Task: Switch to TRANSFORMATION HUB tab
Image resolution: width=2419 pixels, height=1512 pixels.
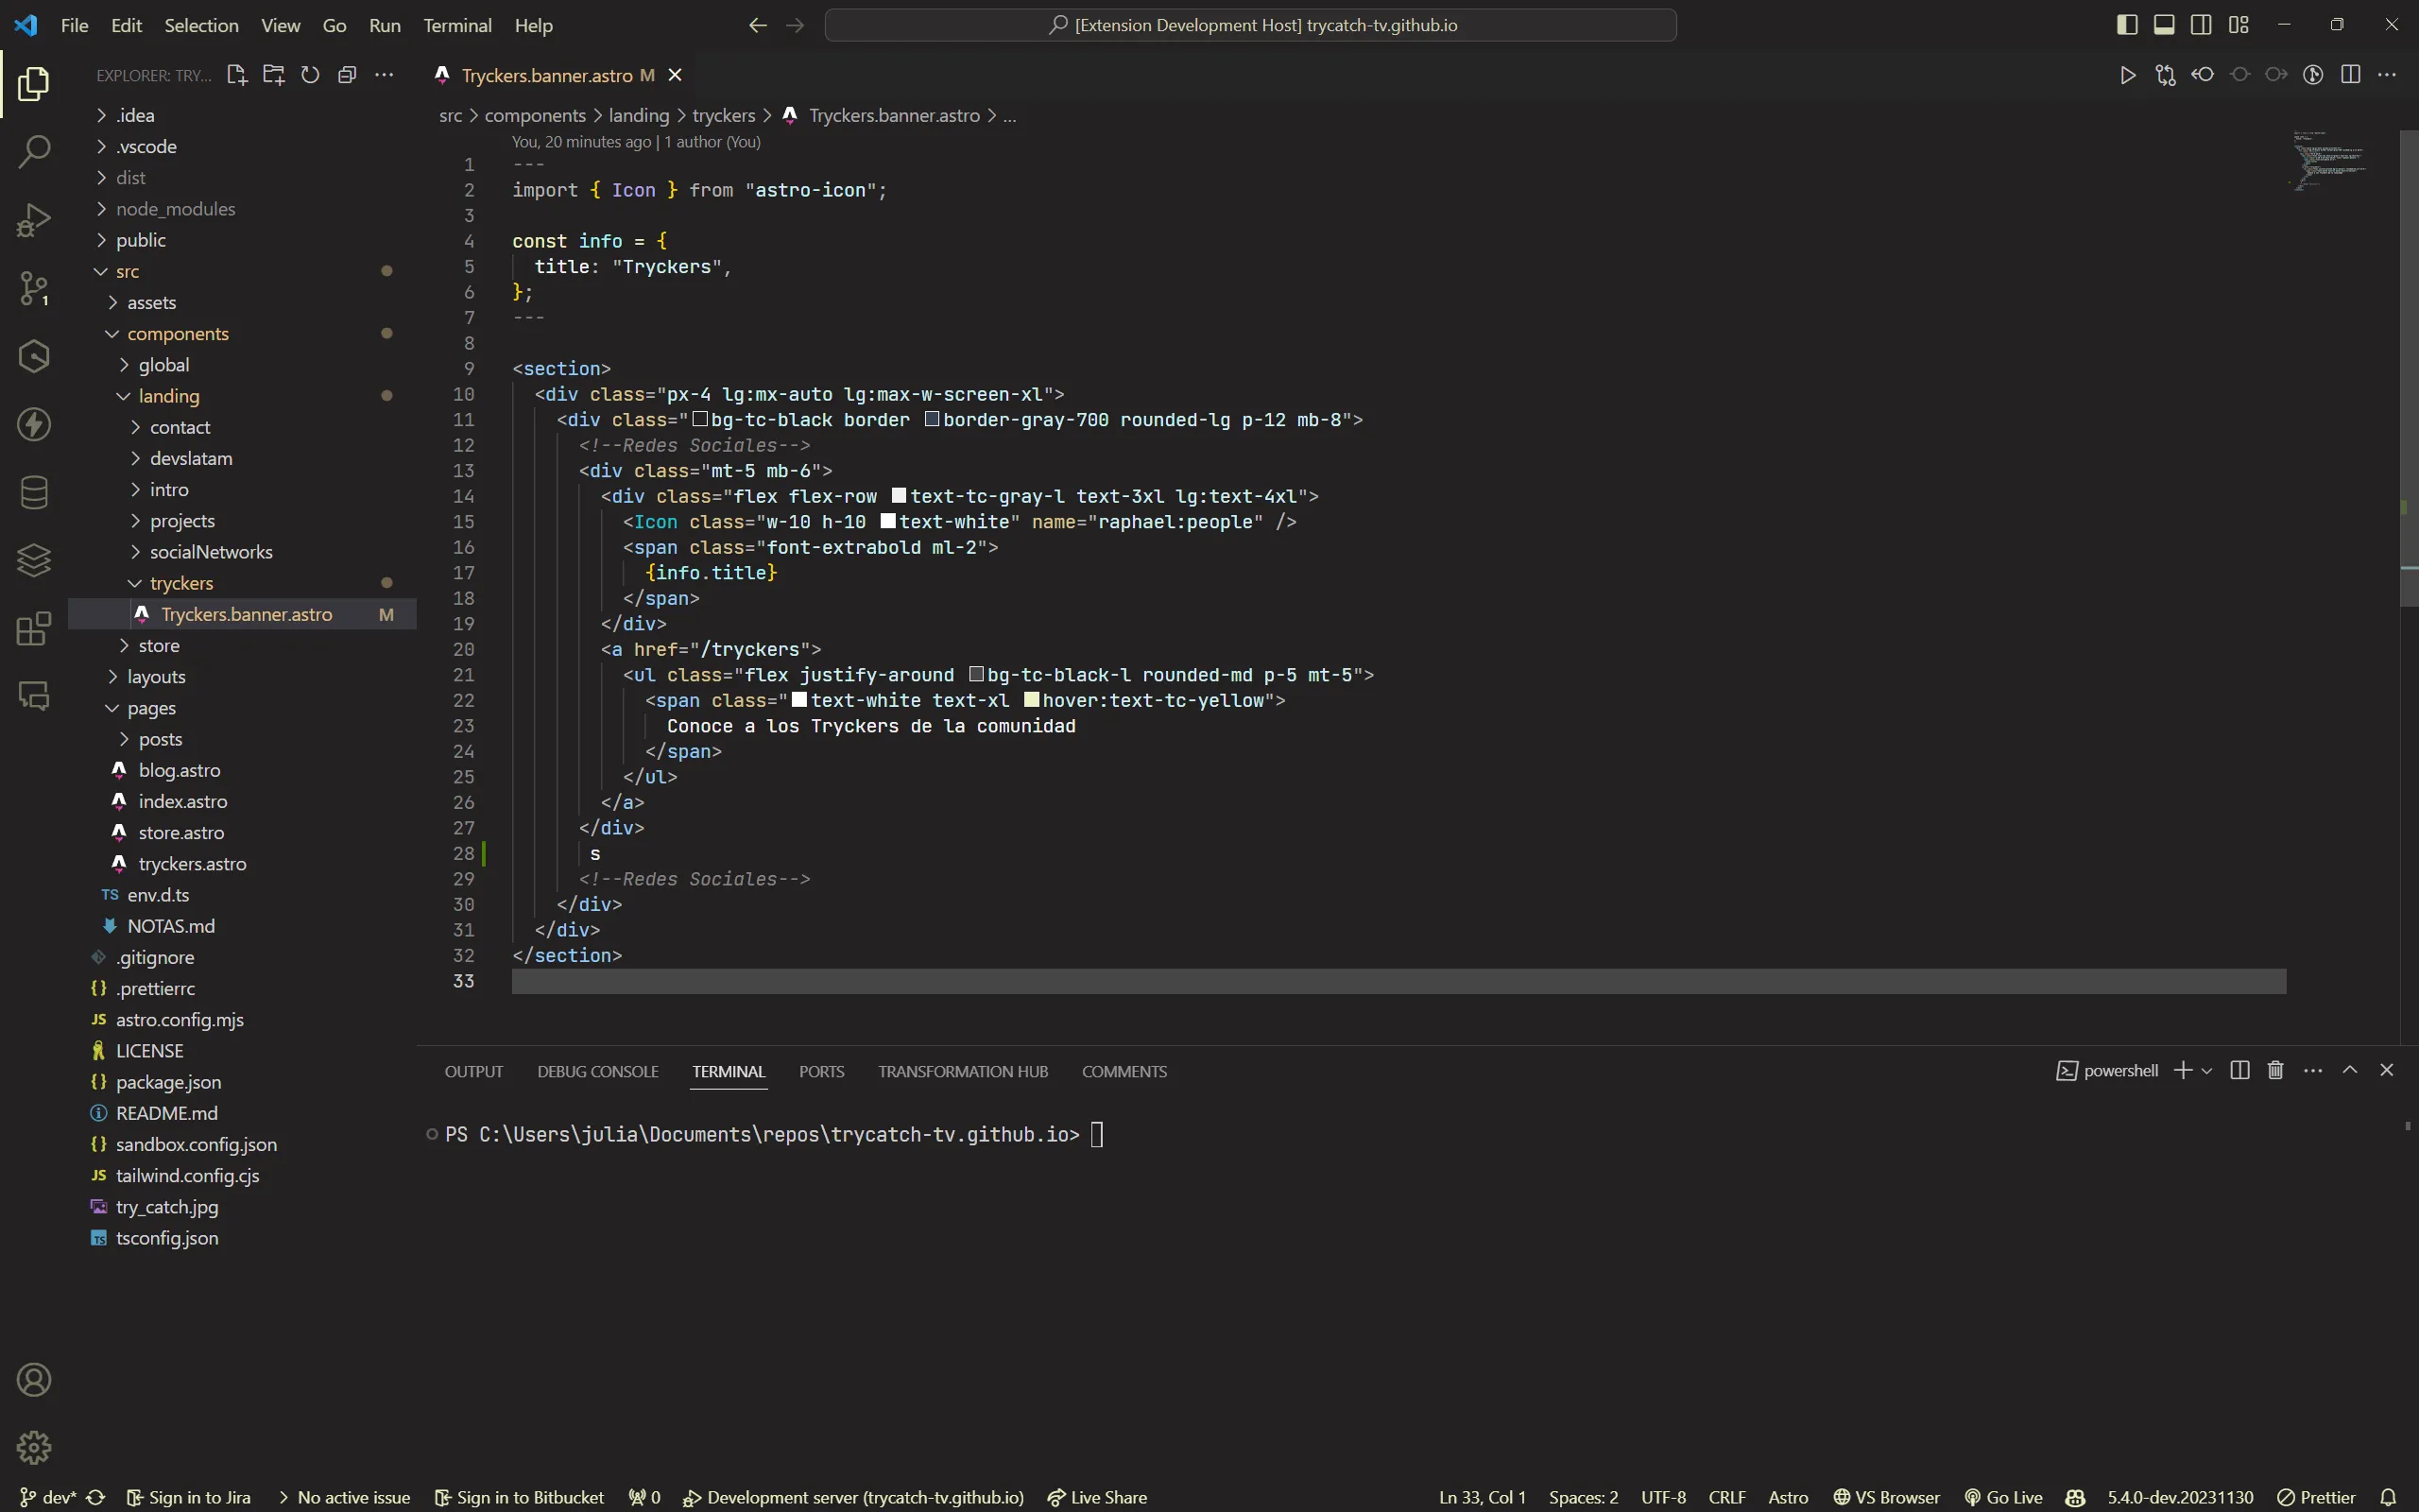Action: click(x=963, y=1071)
